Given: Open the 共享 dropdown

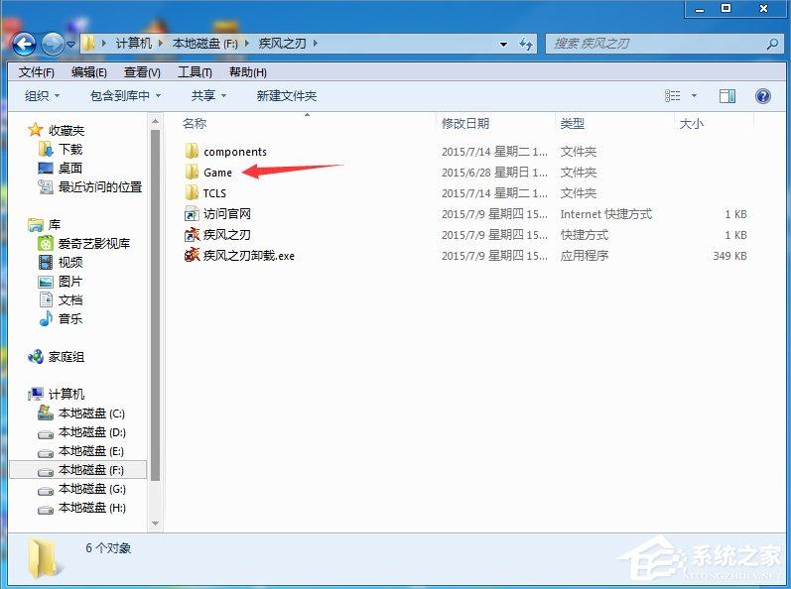Looking at the screenshot, I should (208, 96).
